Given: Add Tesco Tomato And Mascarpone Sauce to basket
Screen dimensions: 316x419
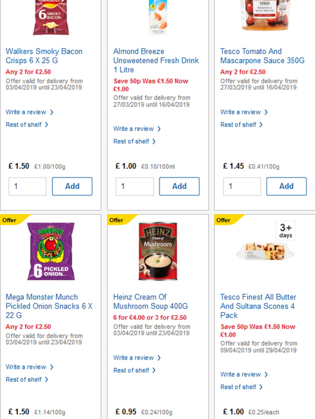Looking at the screenshot, I should coord(286,186).
